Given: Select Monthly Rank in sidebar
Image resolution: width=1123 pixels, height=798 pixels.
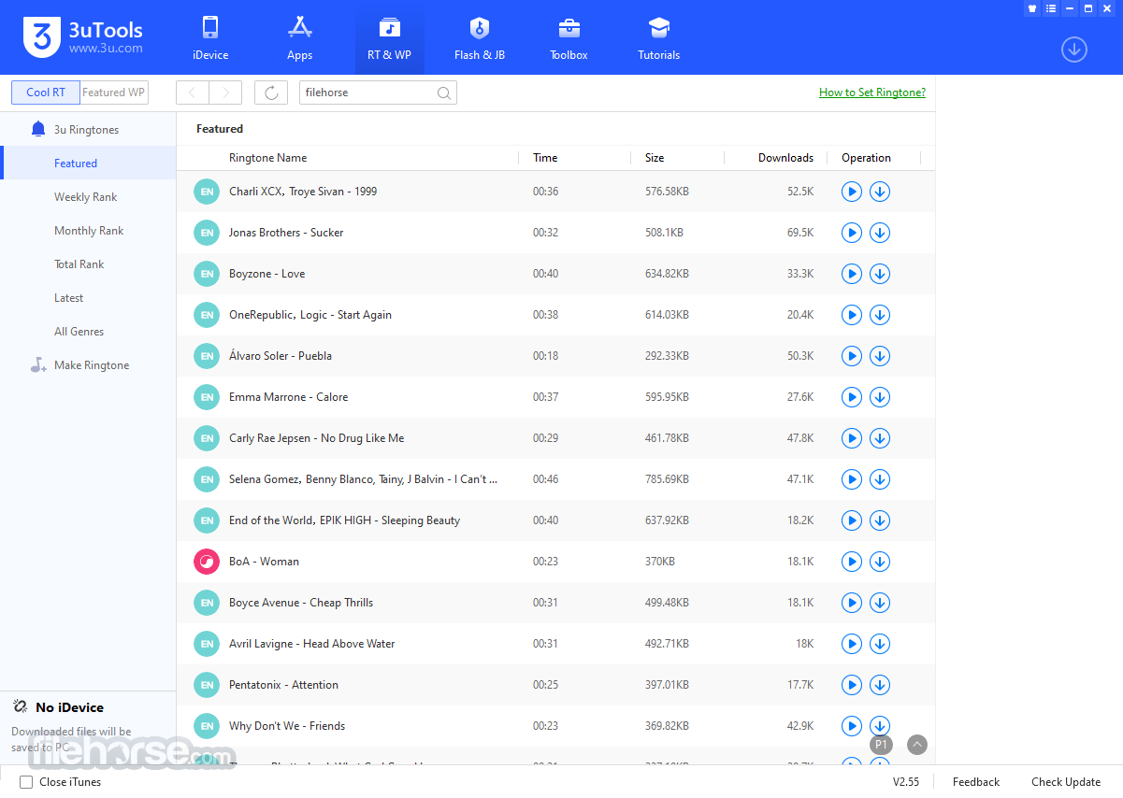Looking at the screenshot, I should pos(88,231).
